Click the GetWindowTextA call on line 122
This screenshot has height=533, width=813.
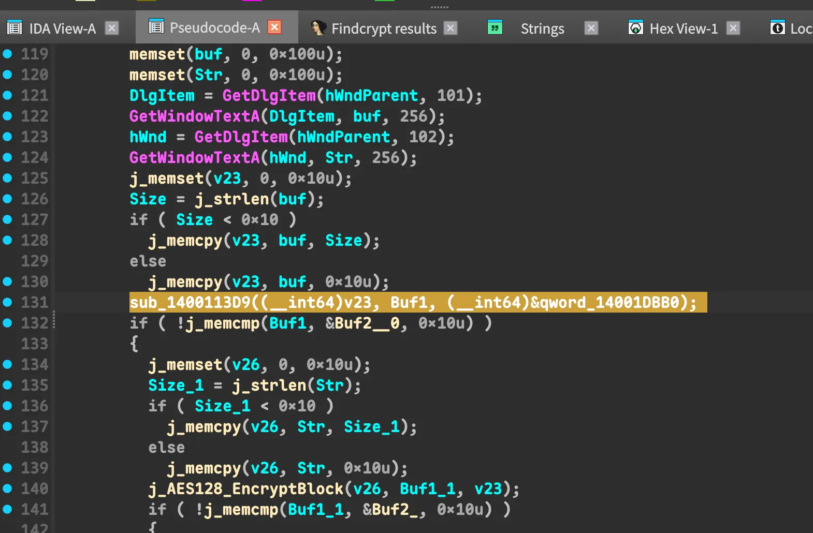[x=194, y=116]
